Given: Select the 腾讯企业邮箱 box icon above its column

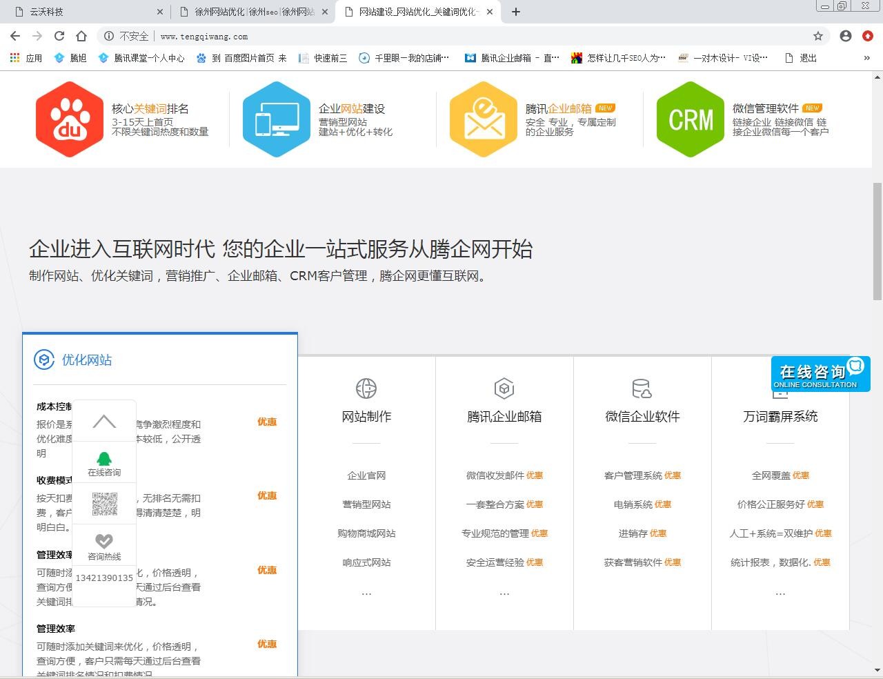Looking at the screenshot, I should coord(504,388).
